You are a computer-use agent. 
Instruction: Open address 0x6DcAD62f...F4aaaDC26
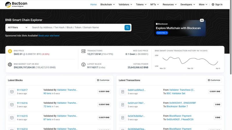180,119
